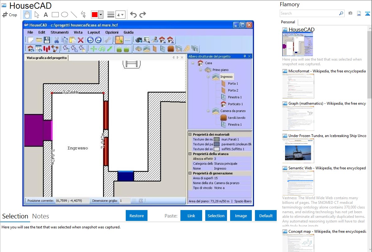
Task: Click the camera capture icon in Flamory
Action: point(350,13)
